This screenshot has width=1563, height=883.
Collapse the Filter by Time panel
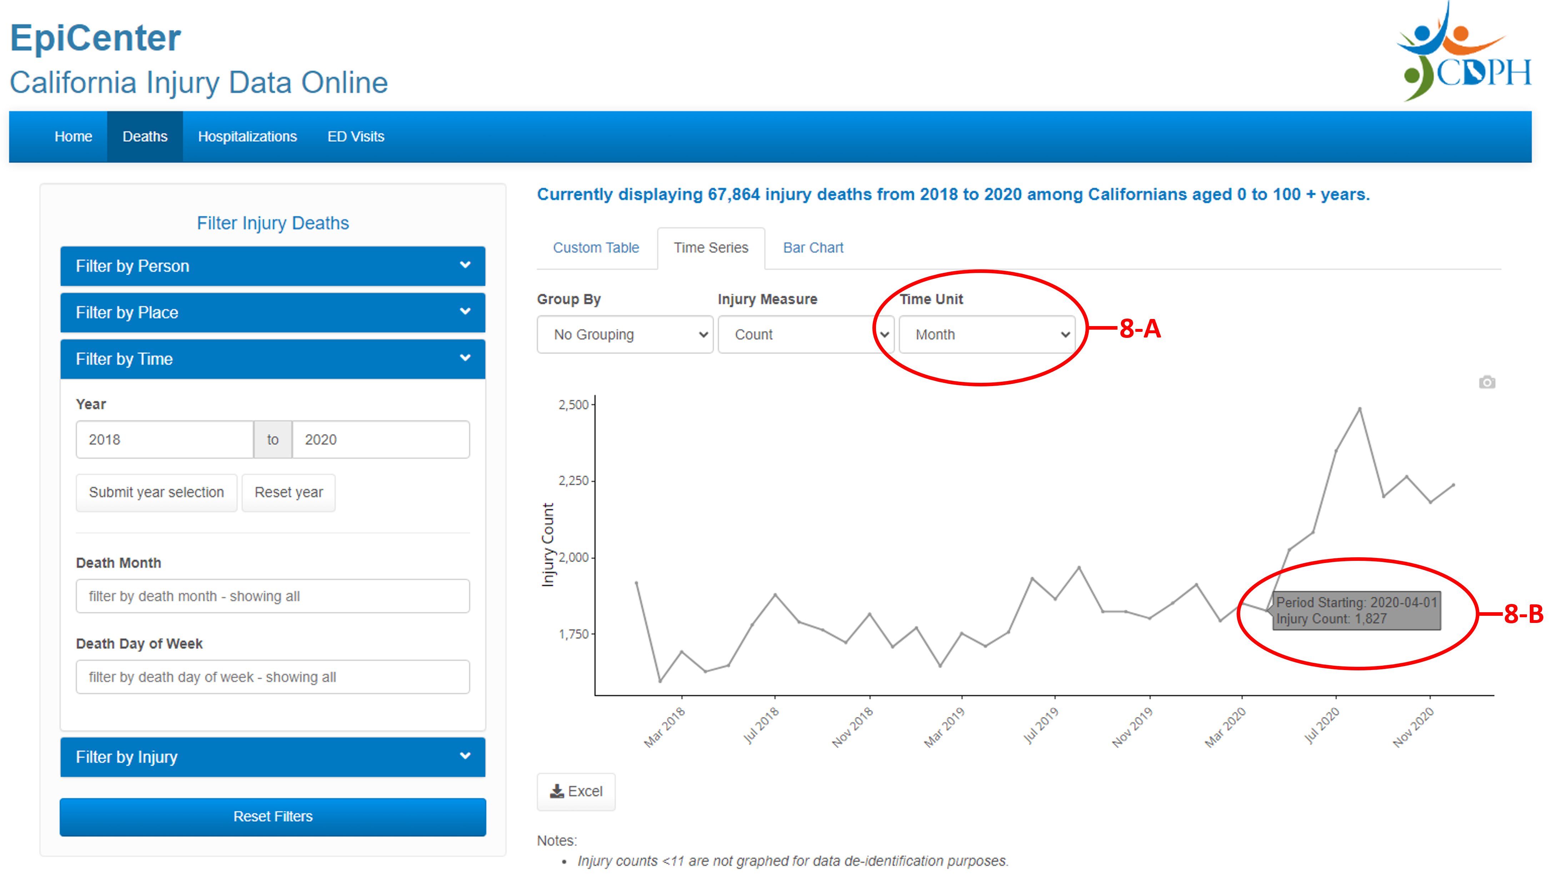coord(272,359)
